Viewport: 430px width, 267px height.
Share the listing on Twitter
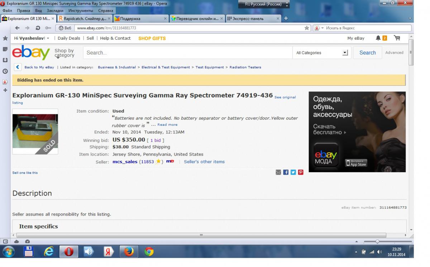pos(293,172)
